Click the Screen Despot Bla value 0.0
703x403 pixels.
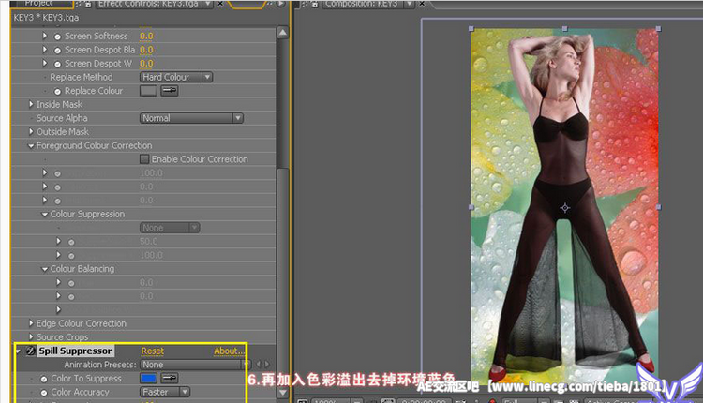(x=146, y=50)
